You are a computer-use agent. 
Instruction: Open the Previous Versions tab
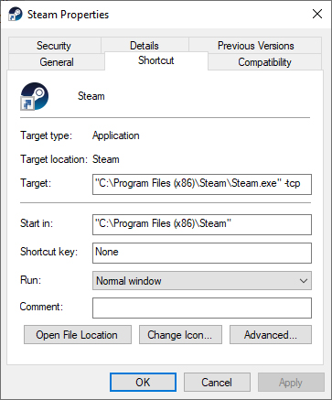coord(255,46)
